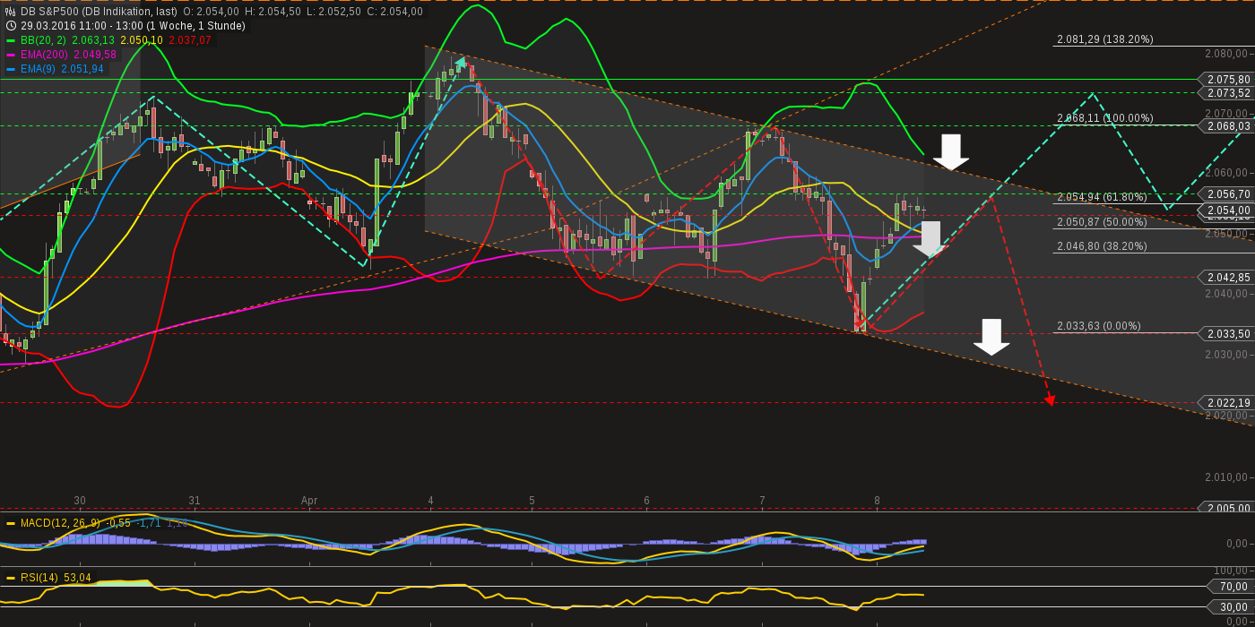Click the close value C: 2.054,00
Screen dimensions: 1255x627
click(x=394, y=12)
